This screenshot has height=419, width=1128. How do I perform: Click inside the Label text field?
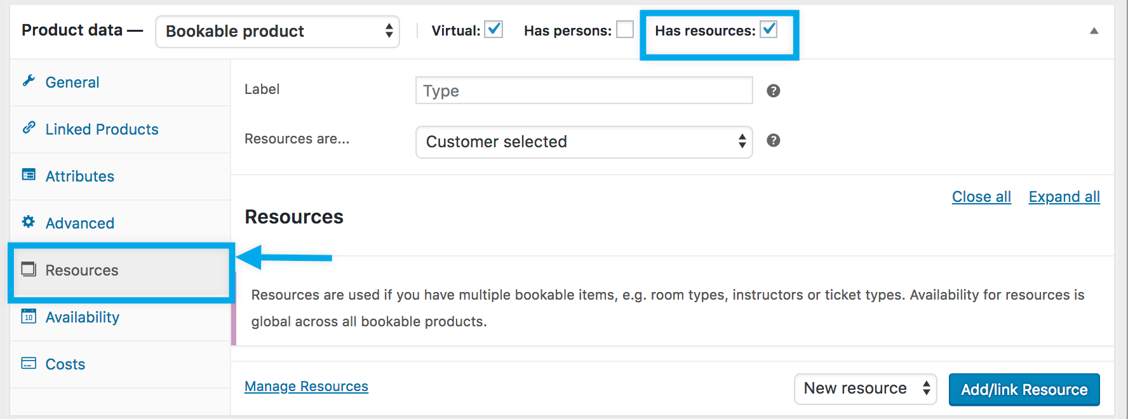(583, 90)
